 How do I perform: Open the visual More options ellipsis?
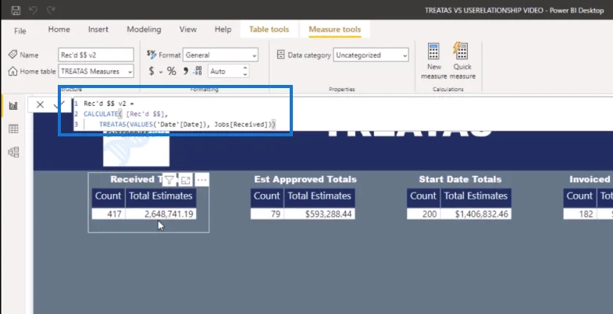point(201,180)
